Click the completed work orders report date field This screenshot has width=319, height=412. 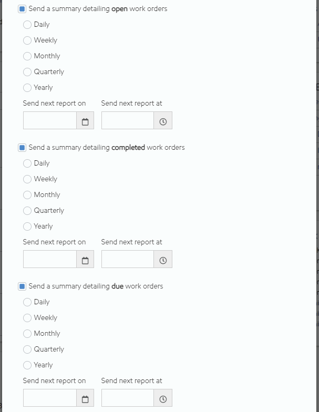(50, 260)
